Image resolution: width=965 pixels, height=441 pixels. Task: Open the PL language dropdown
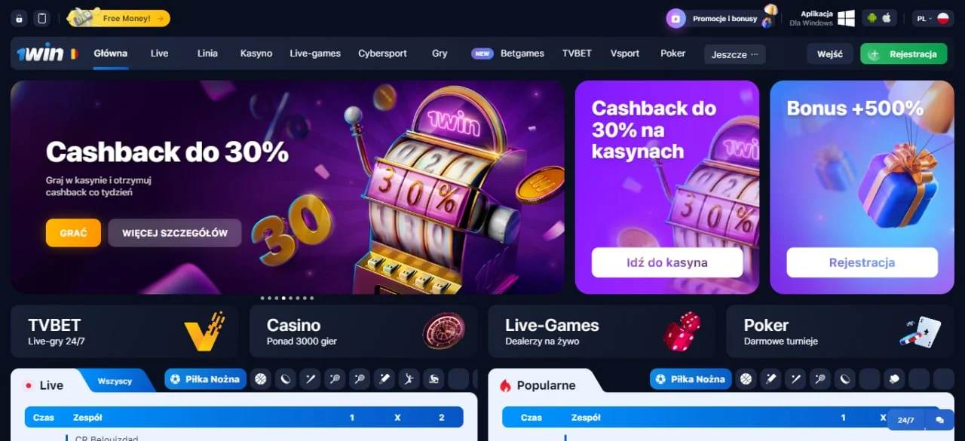pyautogui.click(x=933, y=18)
